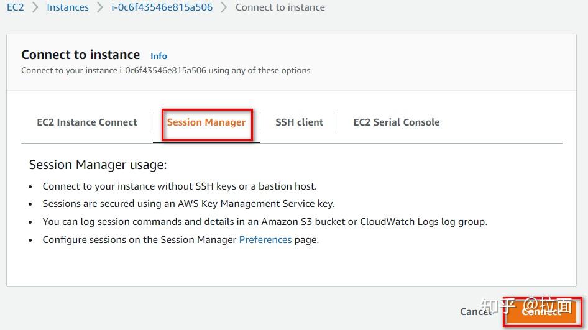Click the bullet about Amazon S3 bucket logging
Image resolution: width=588 pixels, height=330 pixels.
tap(265, 221)
